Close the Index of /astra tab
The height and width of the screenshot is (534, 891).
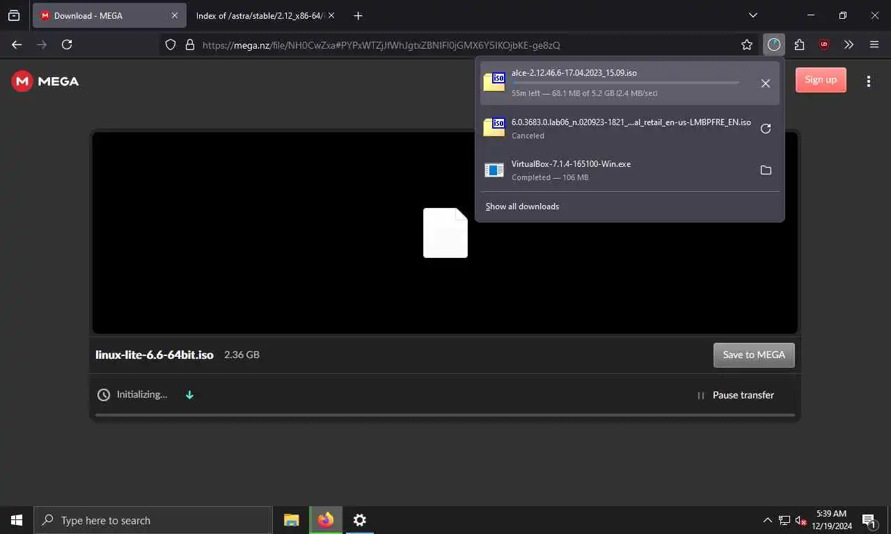[x=331, y=15]
